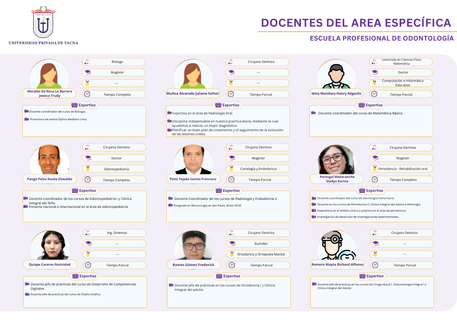This screenshot has height=323, width=457.
Task: Click the Carielogía y Endodoncia specialty field
Action: pos(258,169)
